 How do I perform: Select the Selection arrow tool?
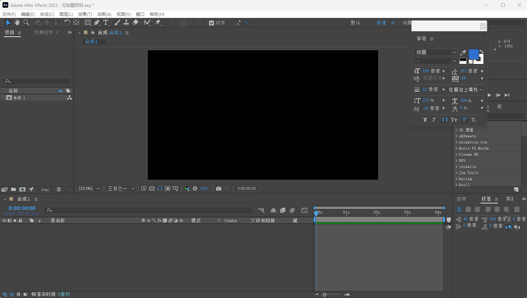pyautogui.click(x=8, y=23)
